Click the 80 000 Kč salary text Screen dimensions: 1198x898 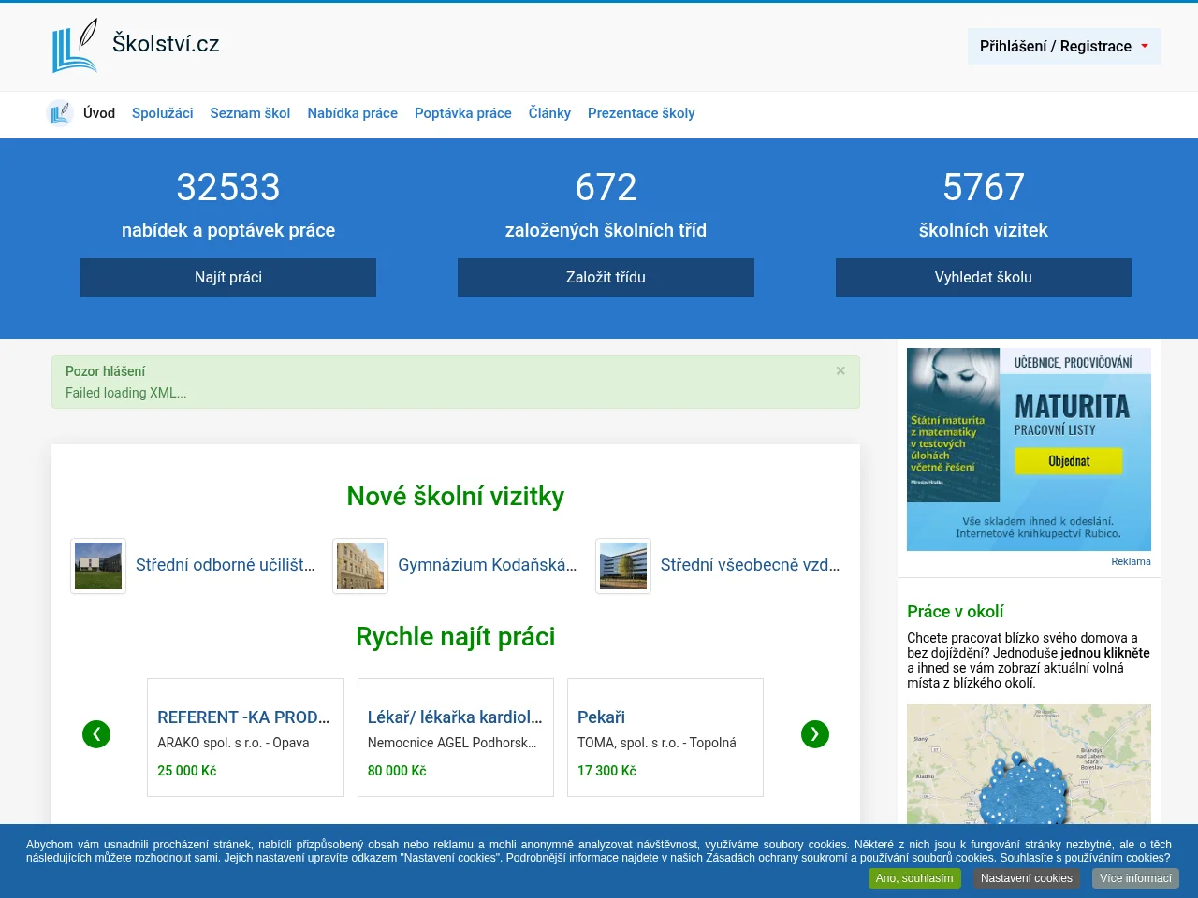[x=397, y=771]
